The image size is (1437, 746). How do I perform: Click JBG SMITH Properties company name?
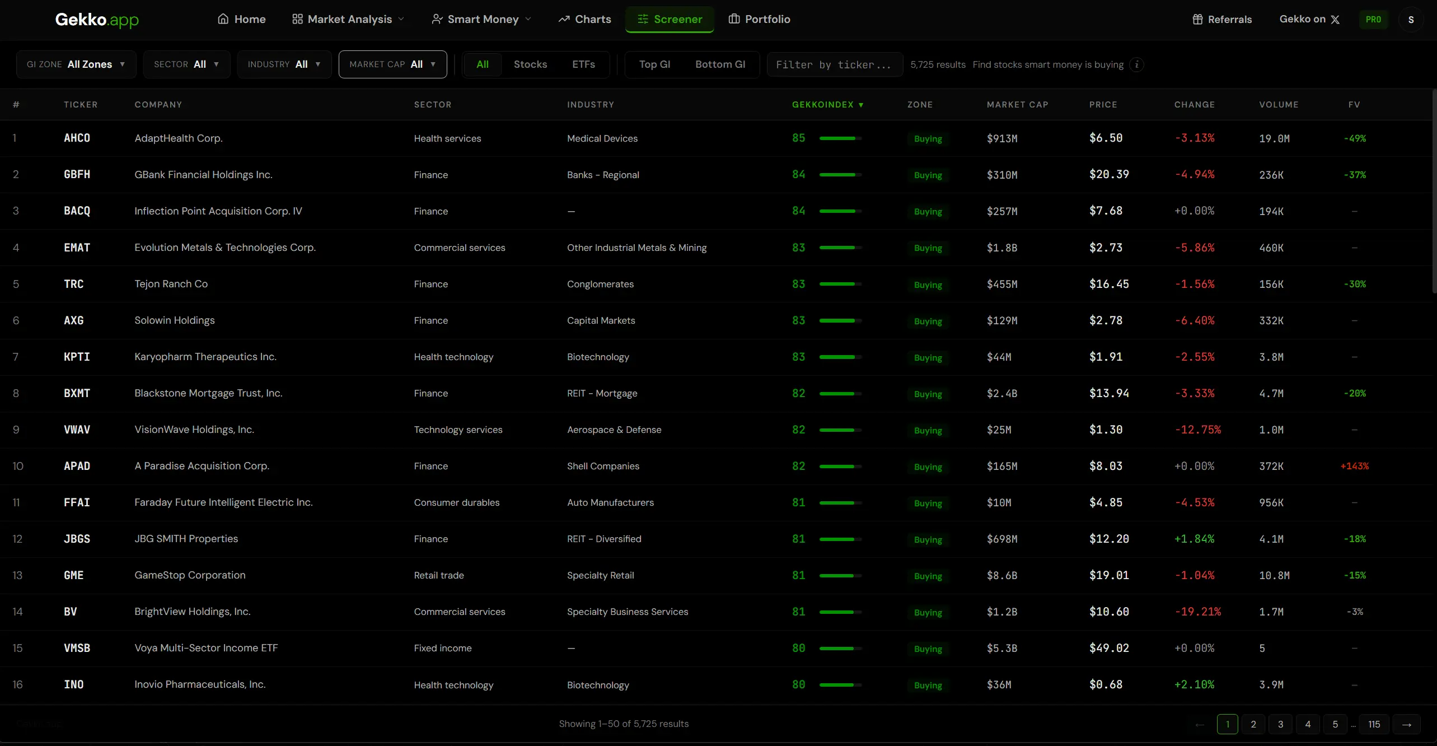tap(186, 539)
